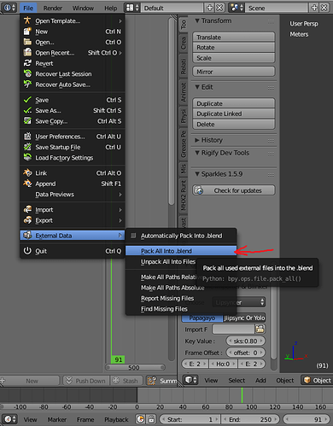Viewport: 333px width, 426px height.
Task: Click the timeline editor type icon
Action: [10, 419]
